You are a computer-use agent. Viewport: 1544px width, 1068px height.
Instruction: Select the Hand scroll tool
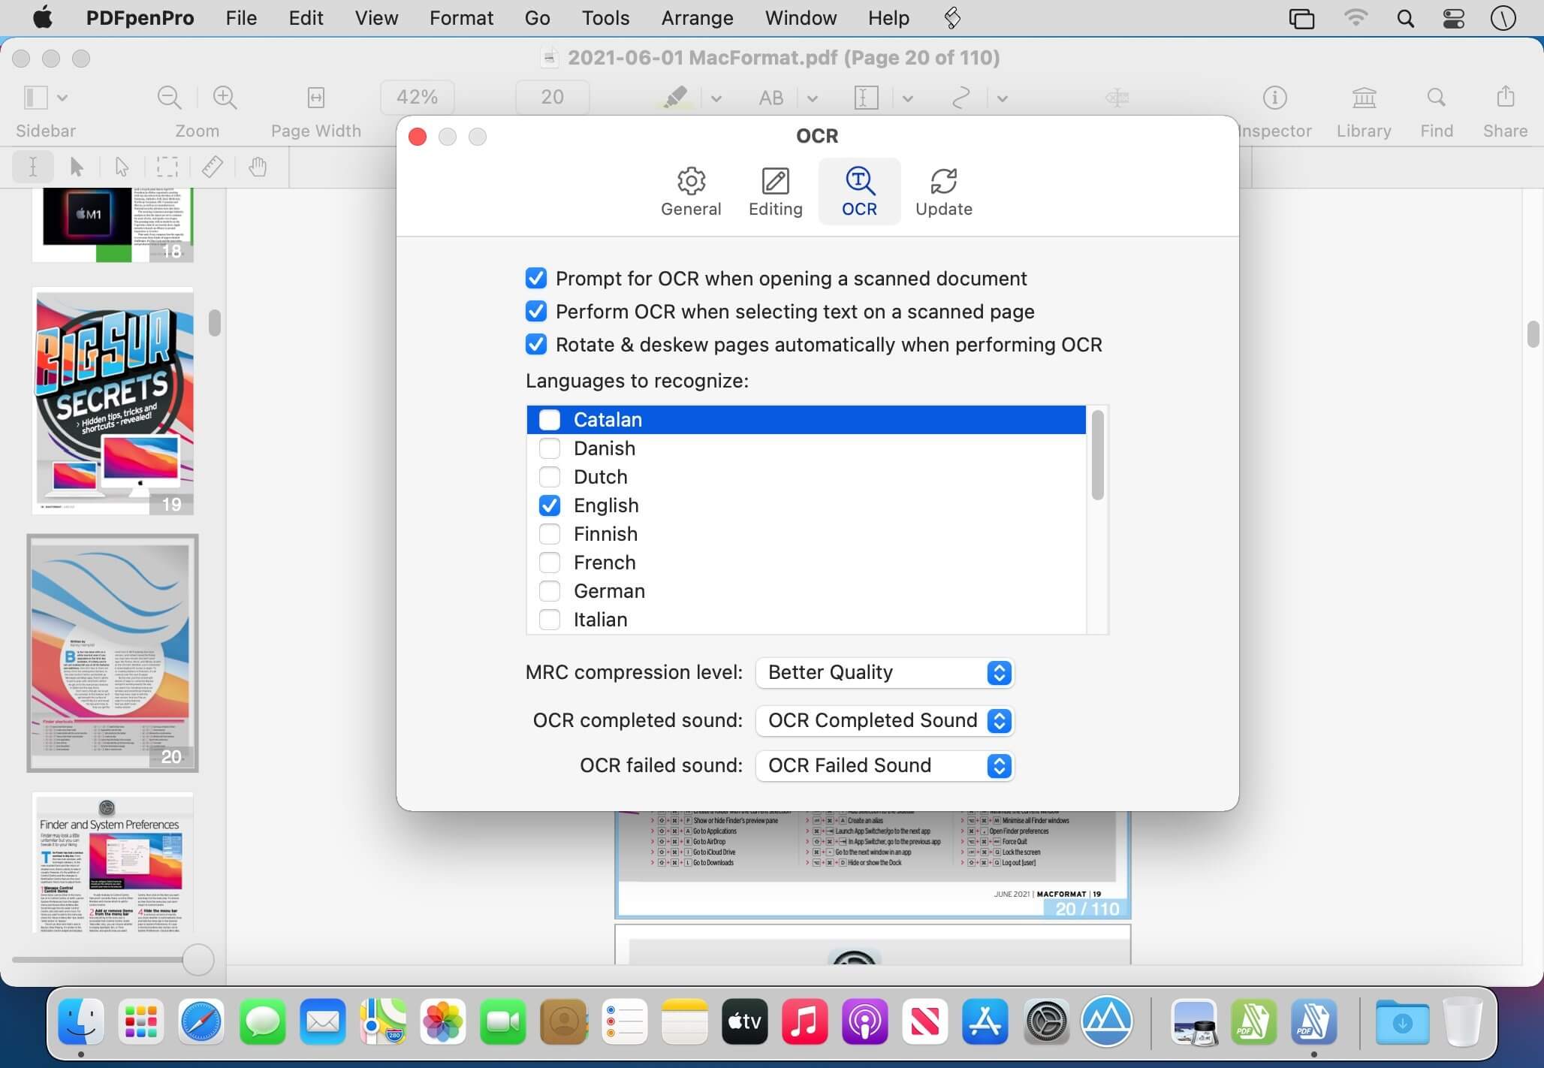(258, 167)
